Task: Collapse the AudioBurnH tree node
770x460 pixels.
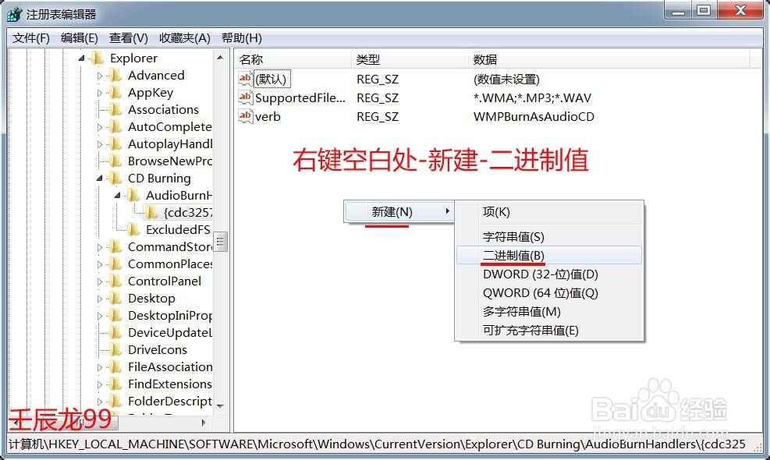Action: tap(117, 196)
